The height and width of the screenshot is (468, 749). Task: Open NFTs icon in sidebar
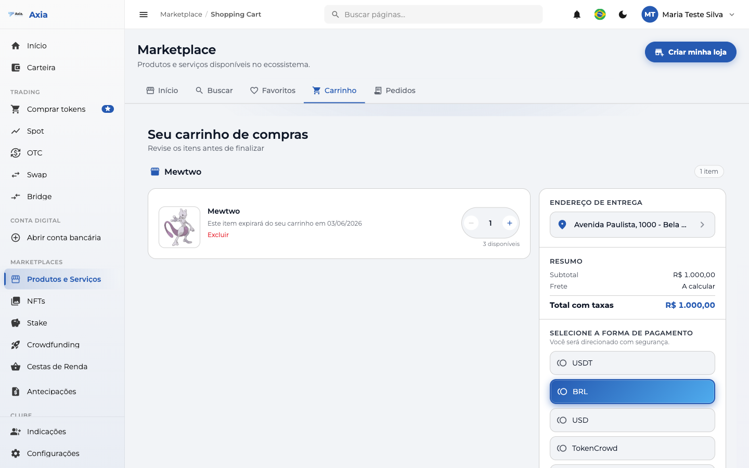tap(16, 301)
